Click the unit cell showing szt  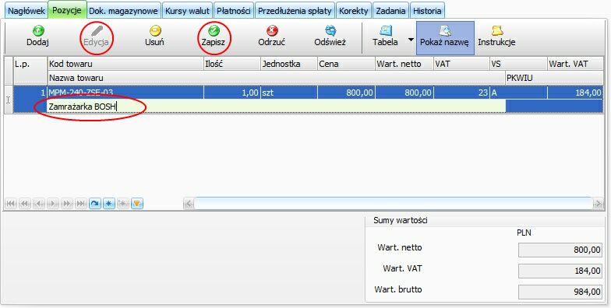tap(288, 93)
